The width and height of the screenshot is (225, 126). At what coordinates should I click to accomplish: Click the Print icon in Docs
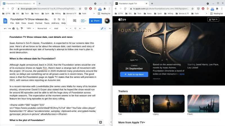pos(13,29)
